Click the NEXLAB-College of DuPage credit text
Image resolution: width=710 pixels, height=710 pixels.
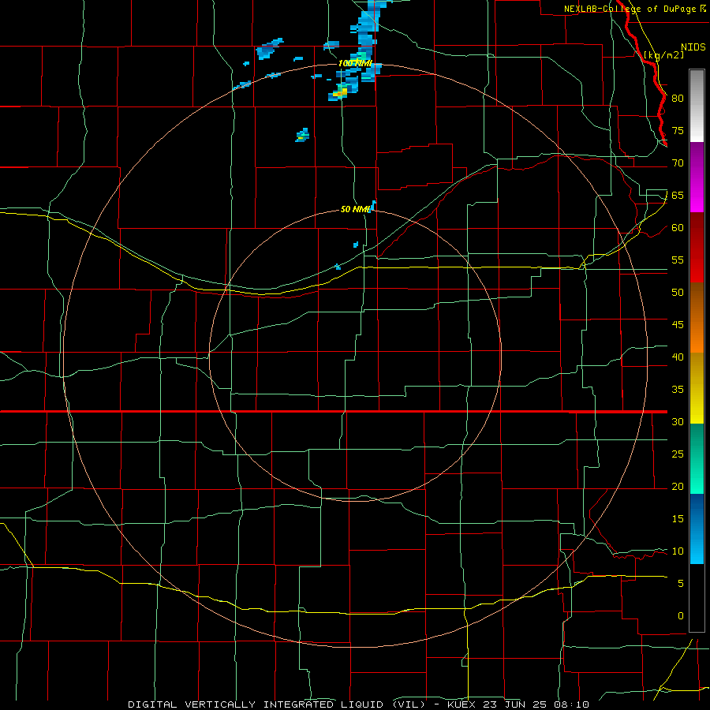(x=630, y=9)
